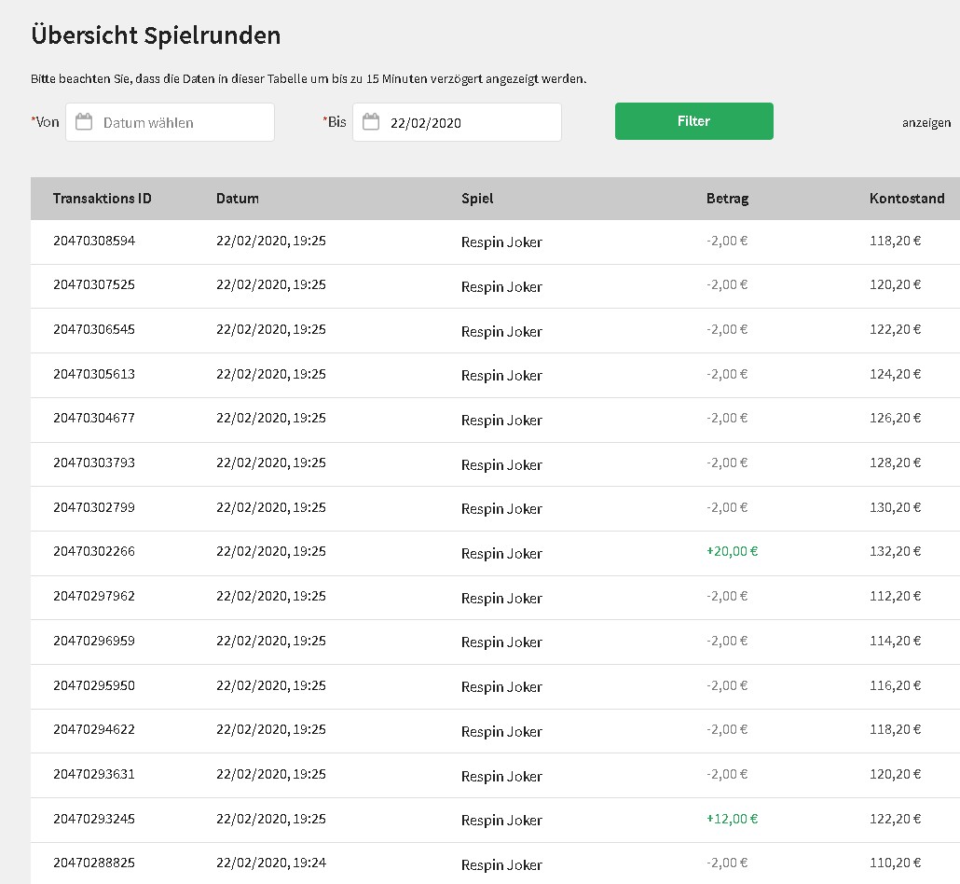The width and height of the screenshot is (960, 884).
Task: Select transaction ID 20470293245
Action: tap(94, 819)
